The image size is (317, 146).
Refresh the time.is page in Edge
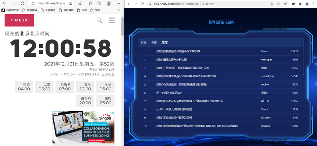23,3
